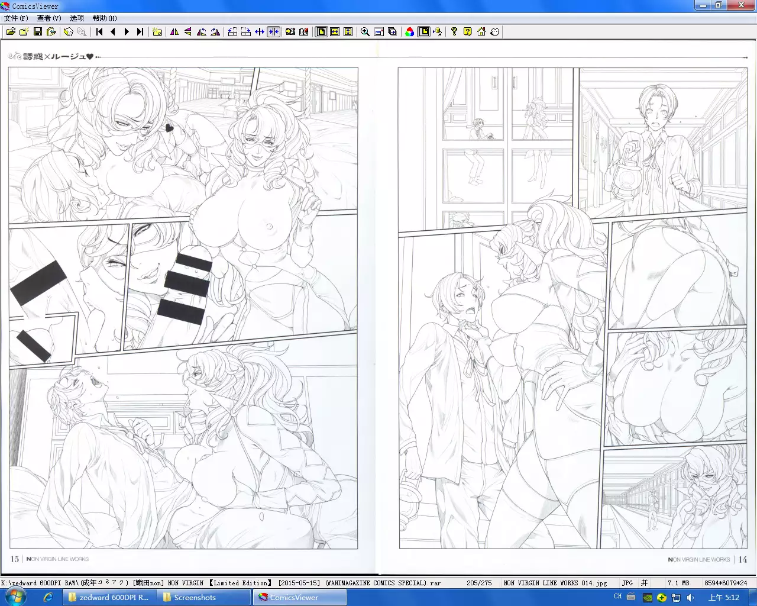Viewport: 757px width, 606px height.
Task: Open the 文件(F) menu
Action: coord(16,18)
